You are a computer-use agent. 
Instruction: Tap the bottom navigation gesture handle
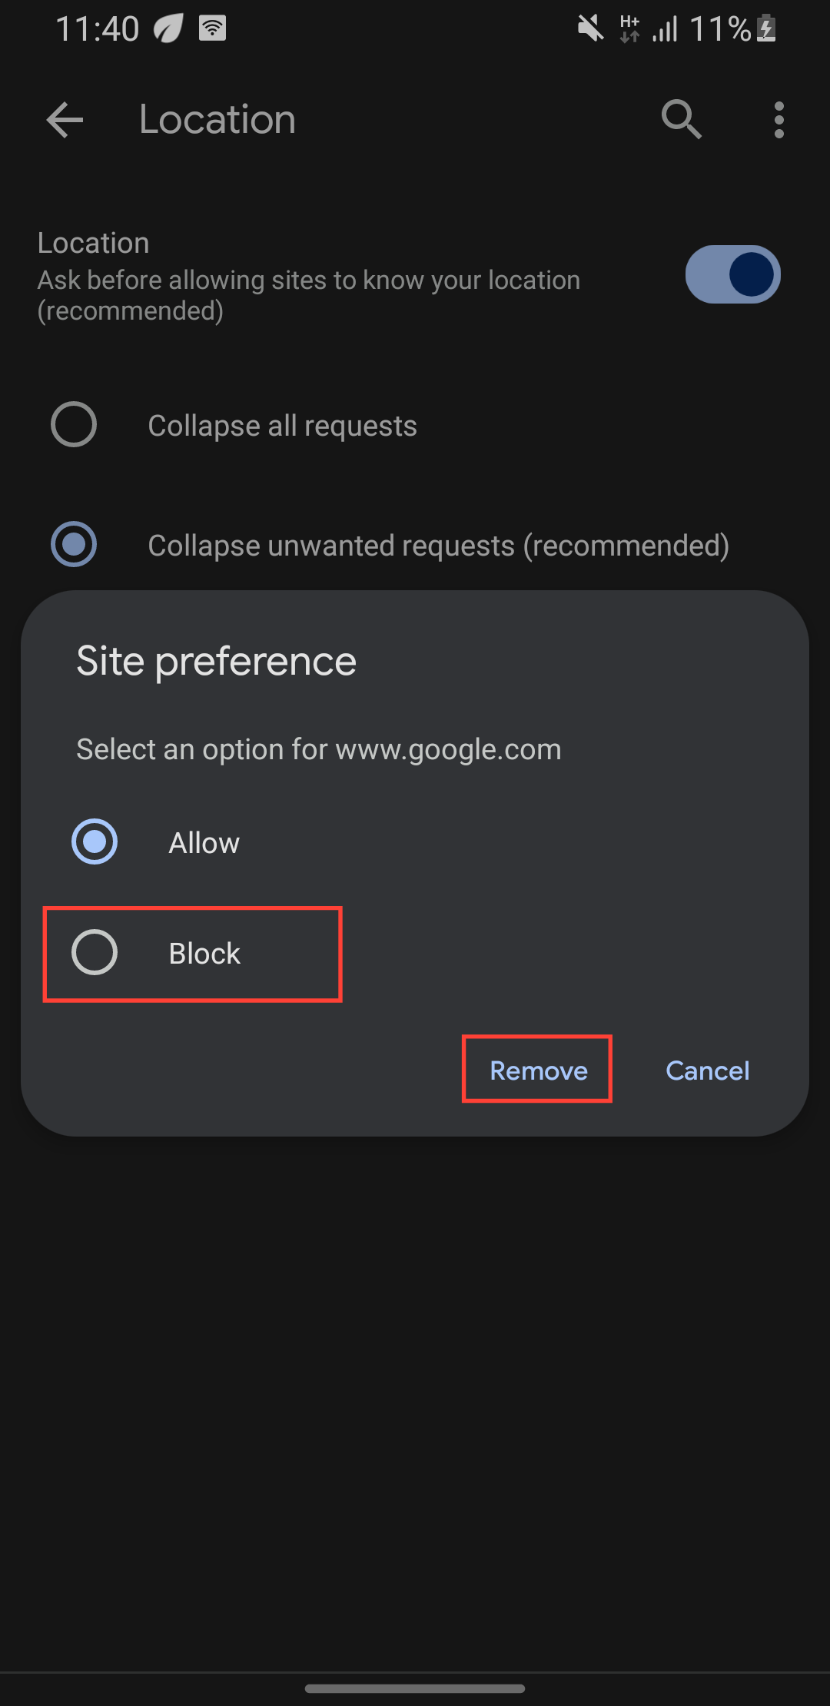tap(415, 1688)
